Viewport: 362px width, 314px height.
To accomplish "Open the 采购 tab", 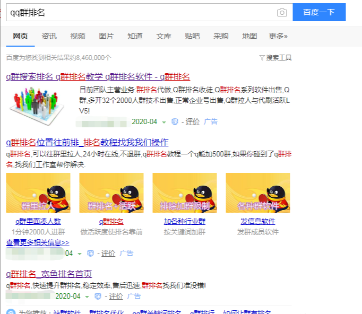I will click(221, 36).
